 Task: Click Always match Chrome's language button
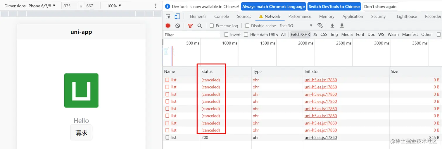(274, 6)
